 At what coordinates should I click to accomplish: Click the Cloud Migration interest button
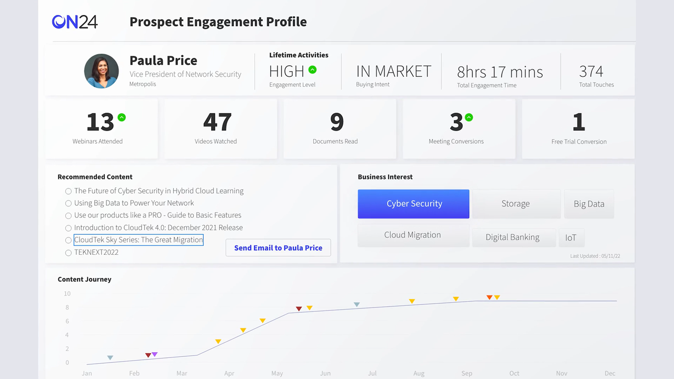(x=413, y=235)
